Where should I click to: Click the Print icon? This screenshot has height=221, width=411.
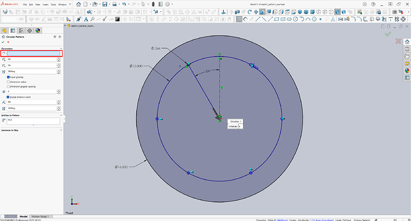[x=114, y=4]
